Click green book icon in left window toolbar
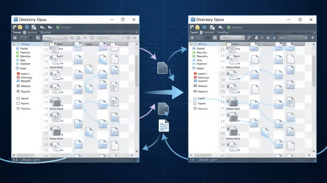This screenshot has width=327, height=183. tap(58, 27)
